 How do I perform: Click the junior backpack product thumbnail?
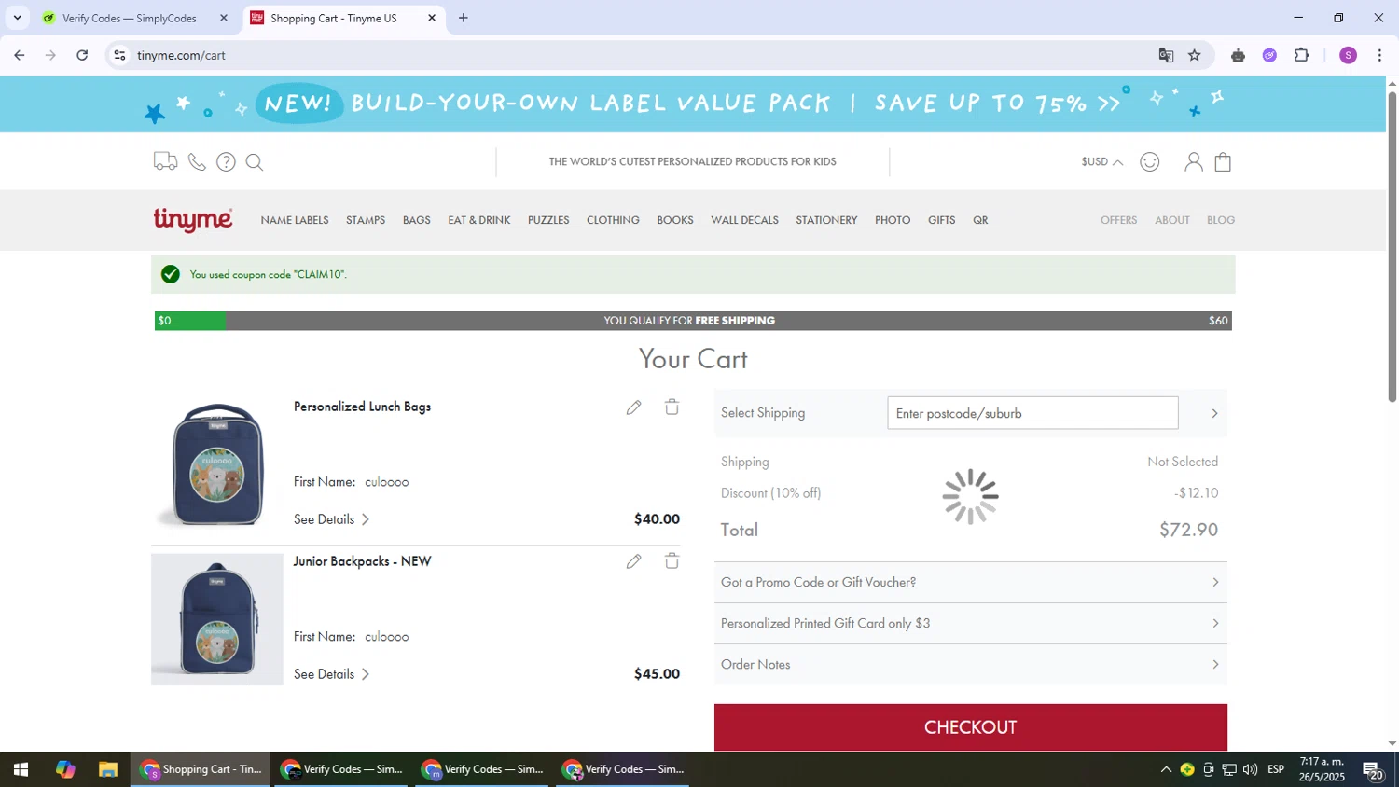tap(217, 619)
